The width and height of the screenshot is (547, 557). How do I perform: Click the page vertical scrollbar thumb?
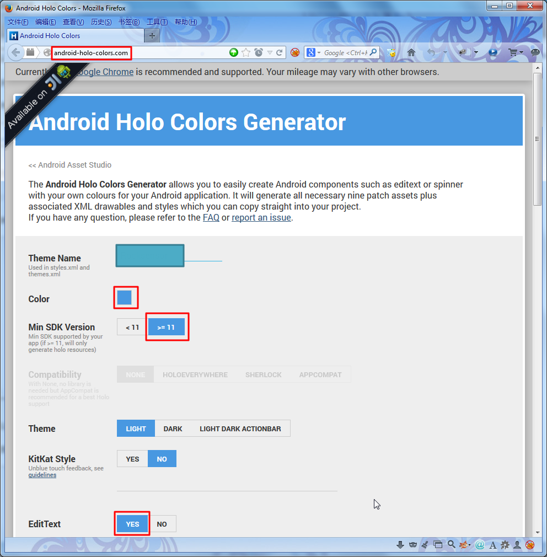[x=538, y=139]
